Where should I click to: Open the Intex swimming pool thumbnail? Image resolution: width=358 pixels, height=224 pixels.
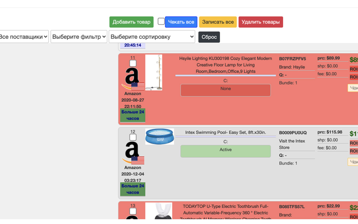click(159, 136)
